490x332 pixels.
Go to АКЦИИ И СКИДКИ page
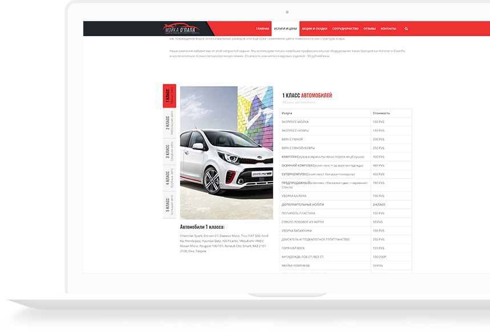[314, 29]
